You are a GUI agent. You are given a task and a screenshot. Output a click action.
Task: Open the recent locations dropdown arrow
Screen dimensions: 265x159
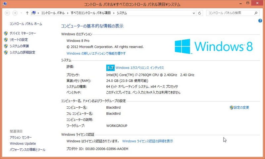[21, 13]
